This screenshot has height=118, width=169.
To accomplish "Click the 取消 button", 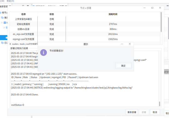I will pyautogui.click(x=155, y=112).
